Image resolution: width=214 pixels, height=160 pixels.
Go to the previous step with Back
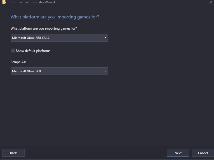(x=13, y=153)
